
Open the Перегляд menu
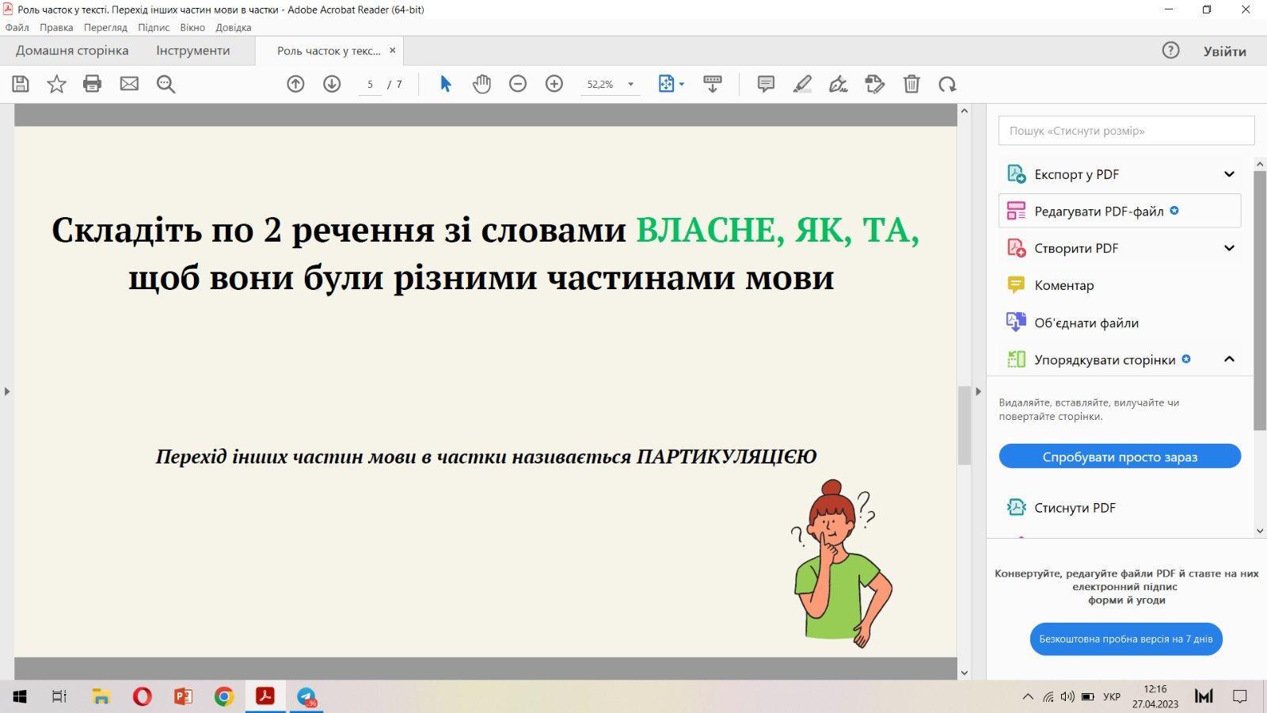(105, 27)
